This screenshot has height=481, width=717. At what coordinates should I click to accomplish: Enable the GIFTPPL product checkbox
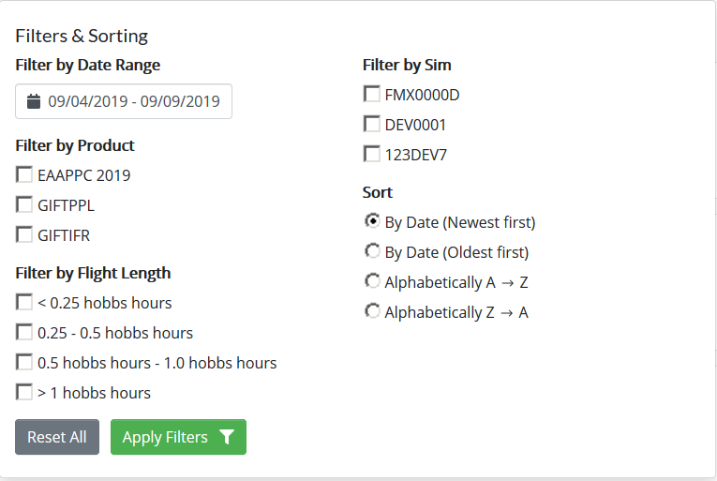tap(24, 204)
